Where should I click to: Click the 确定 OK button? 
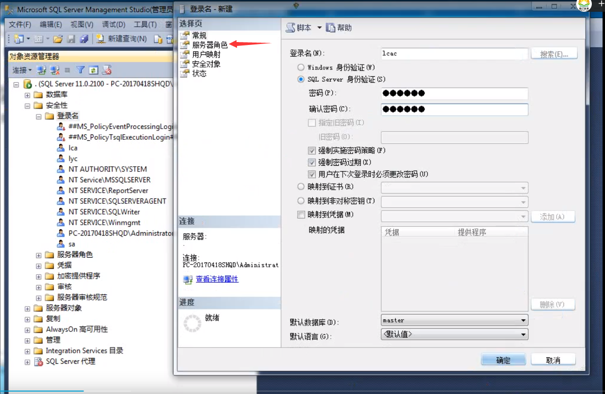click(x=503, y=360)
